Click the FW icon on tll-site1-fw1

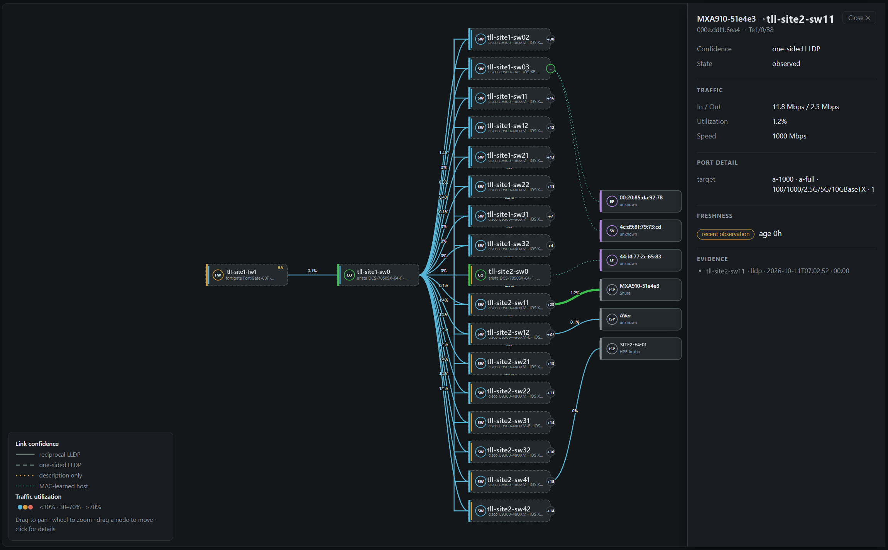218,275
